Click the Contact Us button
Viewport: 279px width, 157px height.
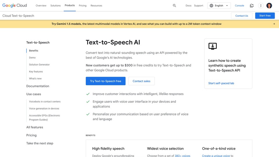click(242, 16)
